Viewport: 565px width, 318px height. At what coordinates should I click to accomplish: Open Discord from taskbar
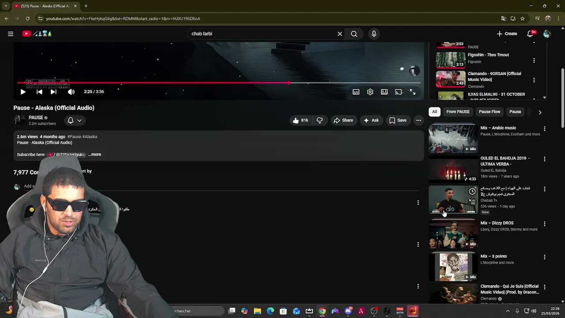click(348, 311)
